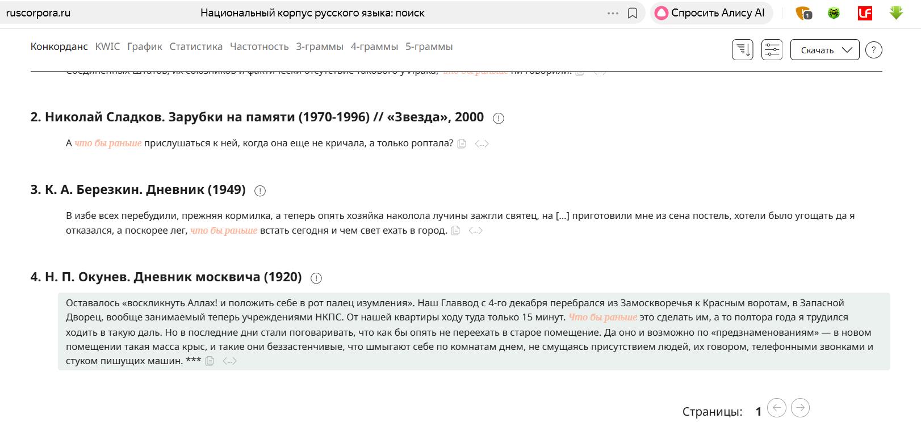Open the help question mark icon

873,50
